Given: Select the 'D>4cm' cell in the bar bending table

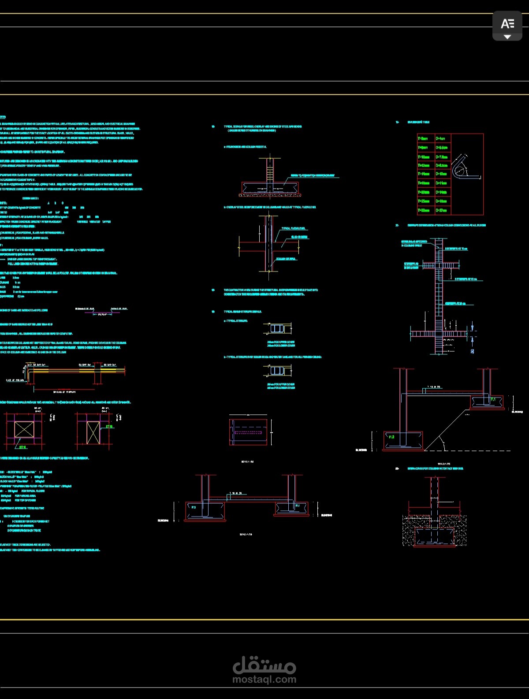Looking at the screenshot, I should 443,138.
